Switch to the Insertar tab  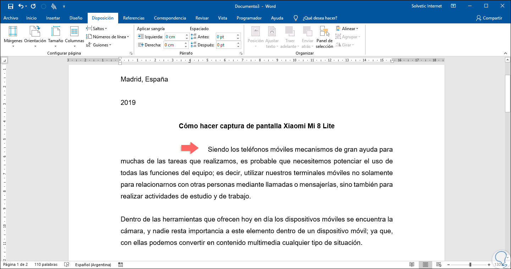point(53,18)
